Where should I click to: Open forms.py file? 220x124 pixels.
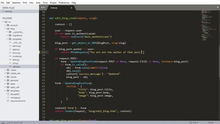click(x=16, y=53)
